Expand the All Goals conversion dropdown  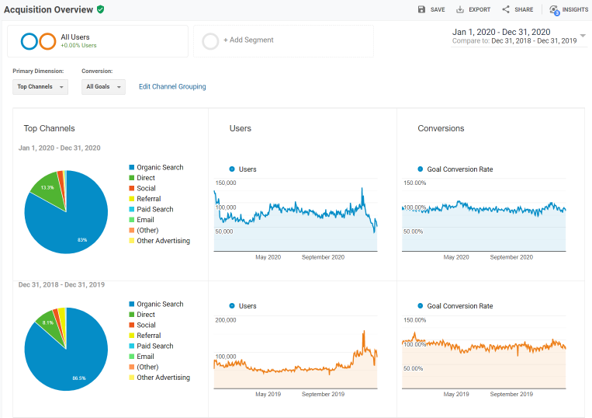point(103,87)
